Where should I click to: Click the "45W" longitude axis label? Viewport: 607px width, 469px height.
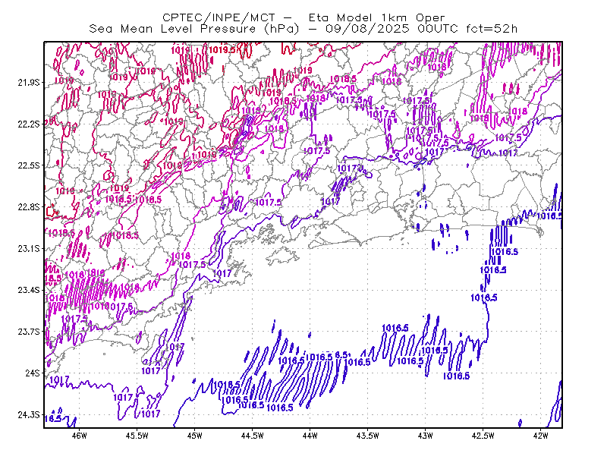195,436
